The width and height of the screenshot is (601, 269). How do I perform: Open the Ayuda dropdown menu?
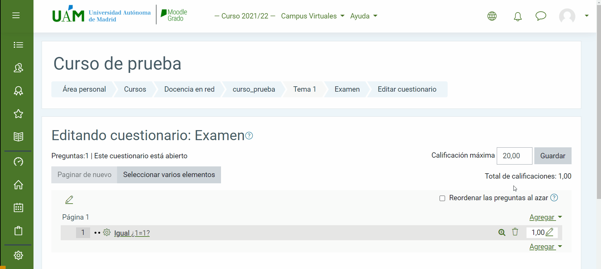click(363, 16)
